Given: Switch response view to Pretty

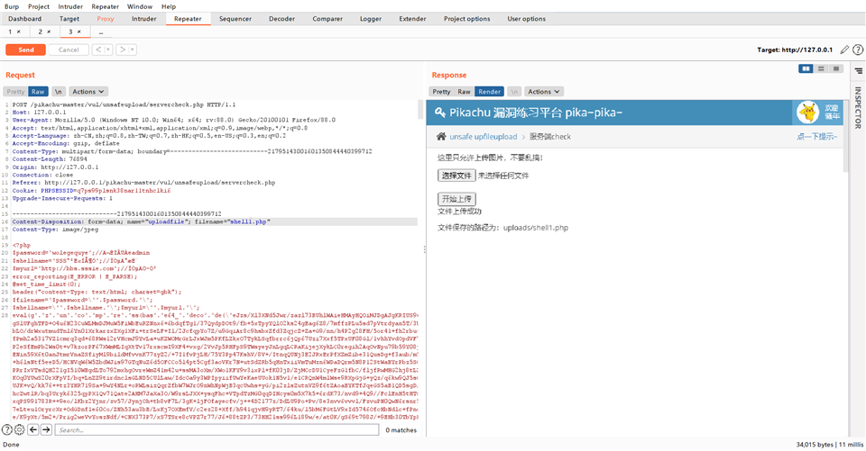Looking at the screenshot, I should tap(441, 92).
